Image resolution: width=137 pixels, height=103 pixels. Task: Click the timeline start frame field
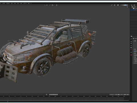point(120,95)
